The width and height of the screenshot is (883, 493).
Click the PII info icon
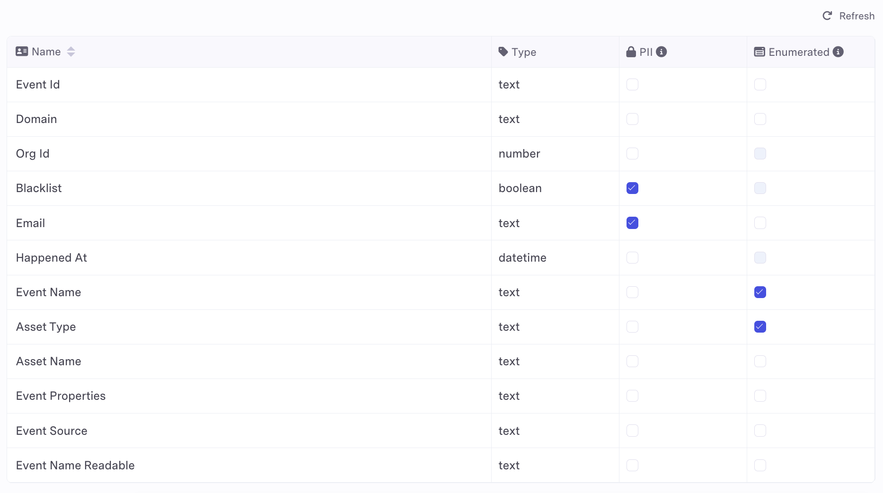[x=662, y=52]
